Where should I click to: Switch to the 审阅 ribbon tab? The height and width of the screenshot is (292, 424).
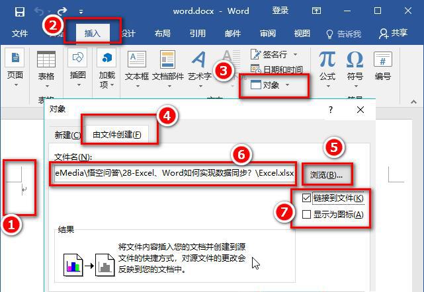tap(268, 34)
